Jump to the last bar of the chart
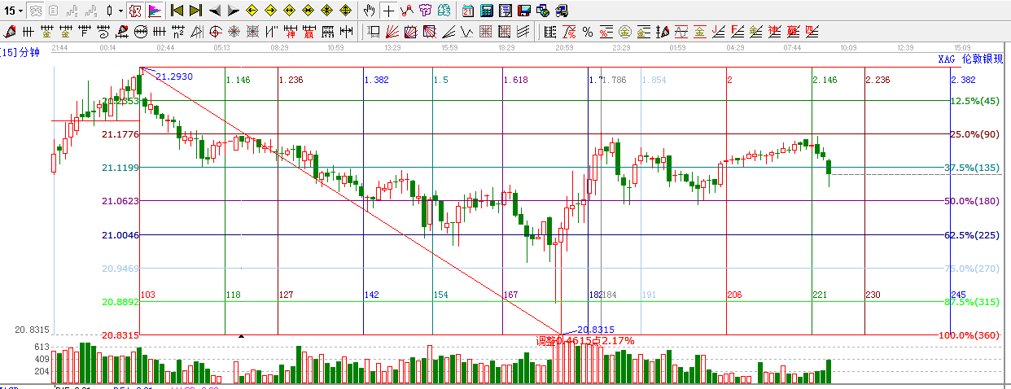 pos(195,11)
